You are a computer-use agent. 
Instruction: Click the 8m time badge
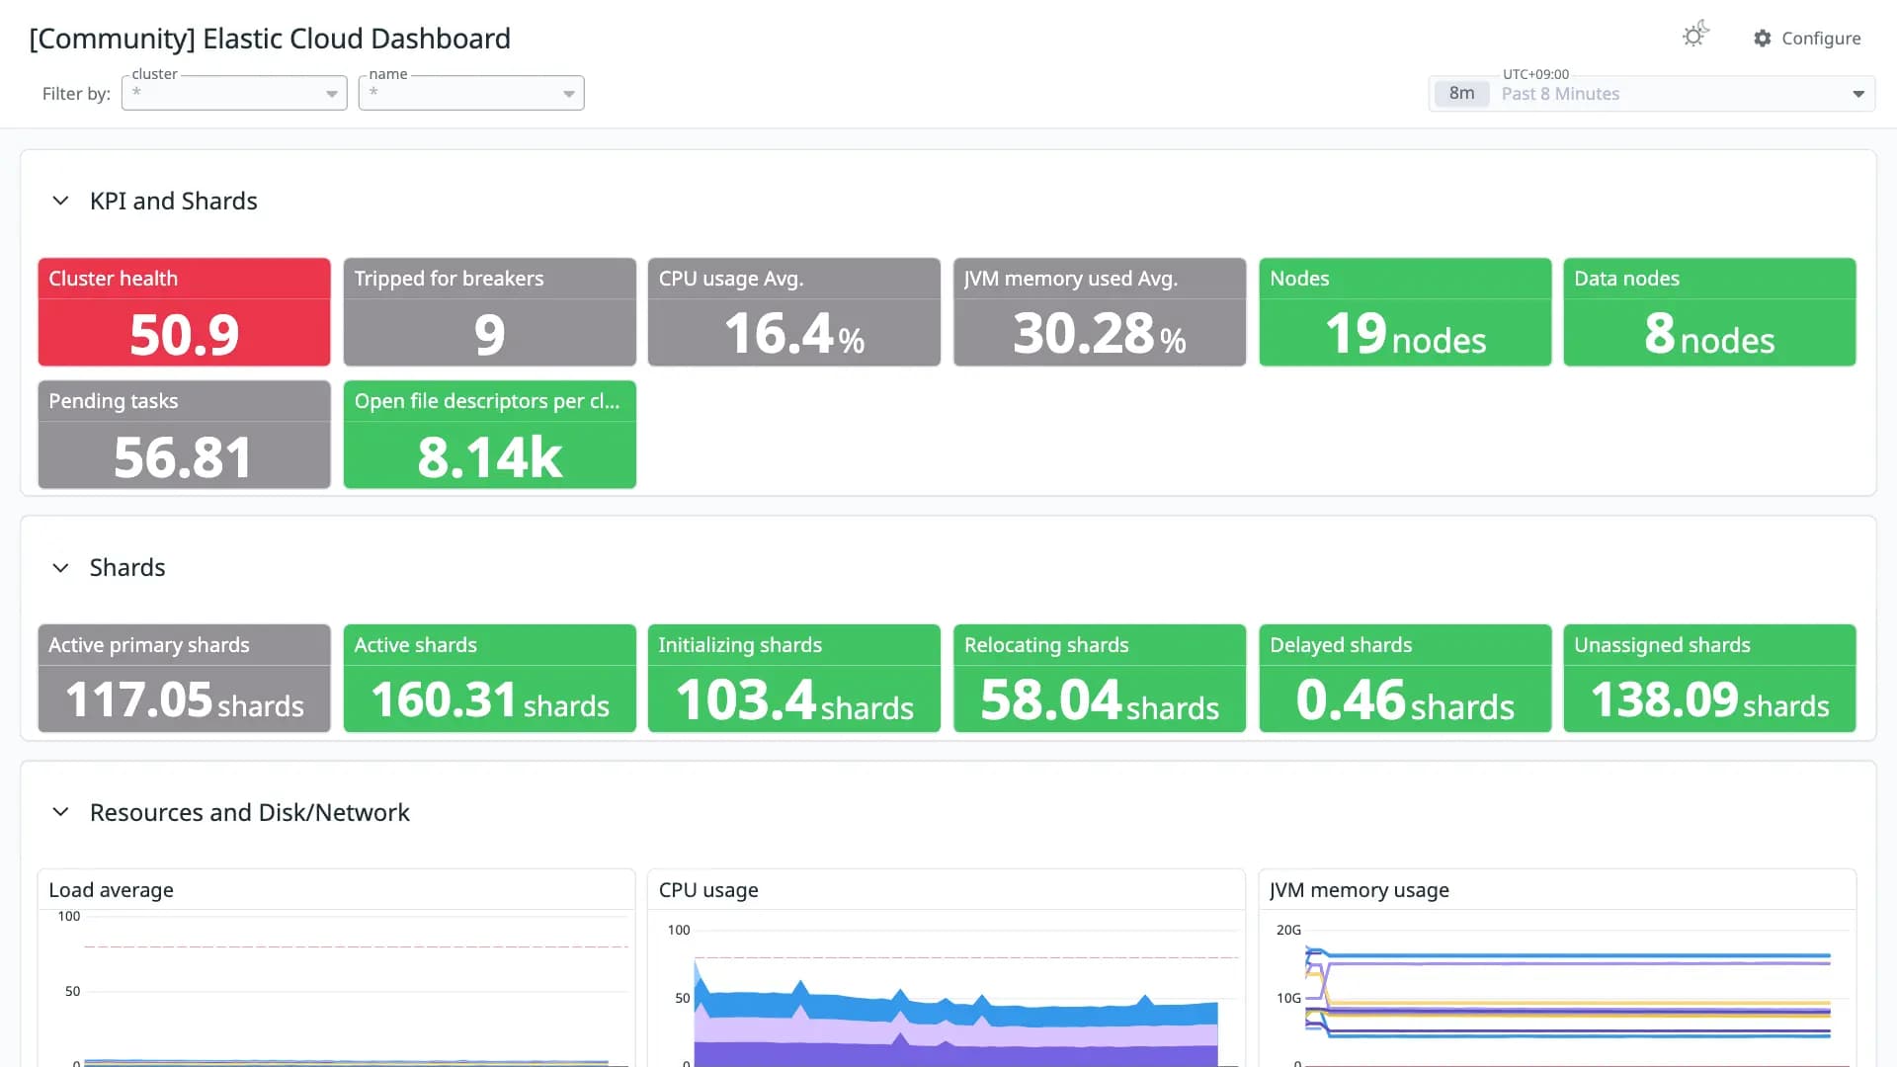[1461, 94]
